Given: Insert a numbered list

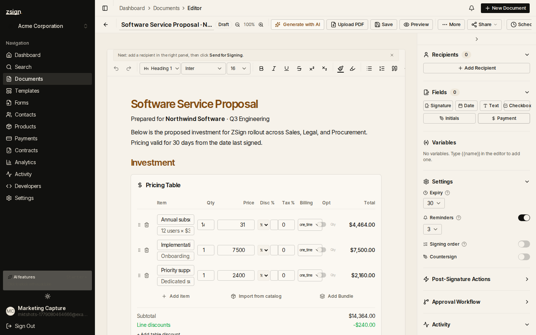Looking at the screenshot, I should coord(382,68).
